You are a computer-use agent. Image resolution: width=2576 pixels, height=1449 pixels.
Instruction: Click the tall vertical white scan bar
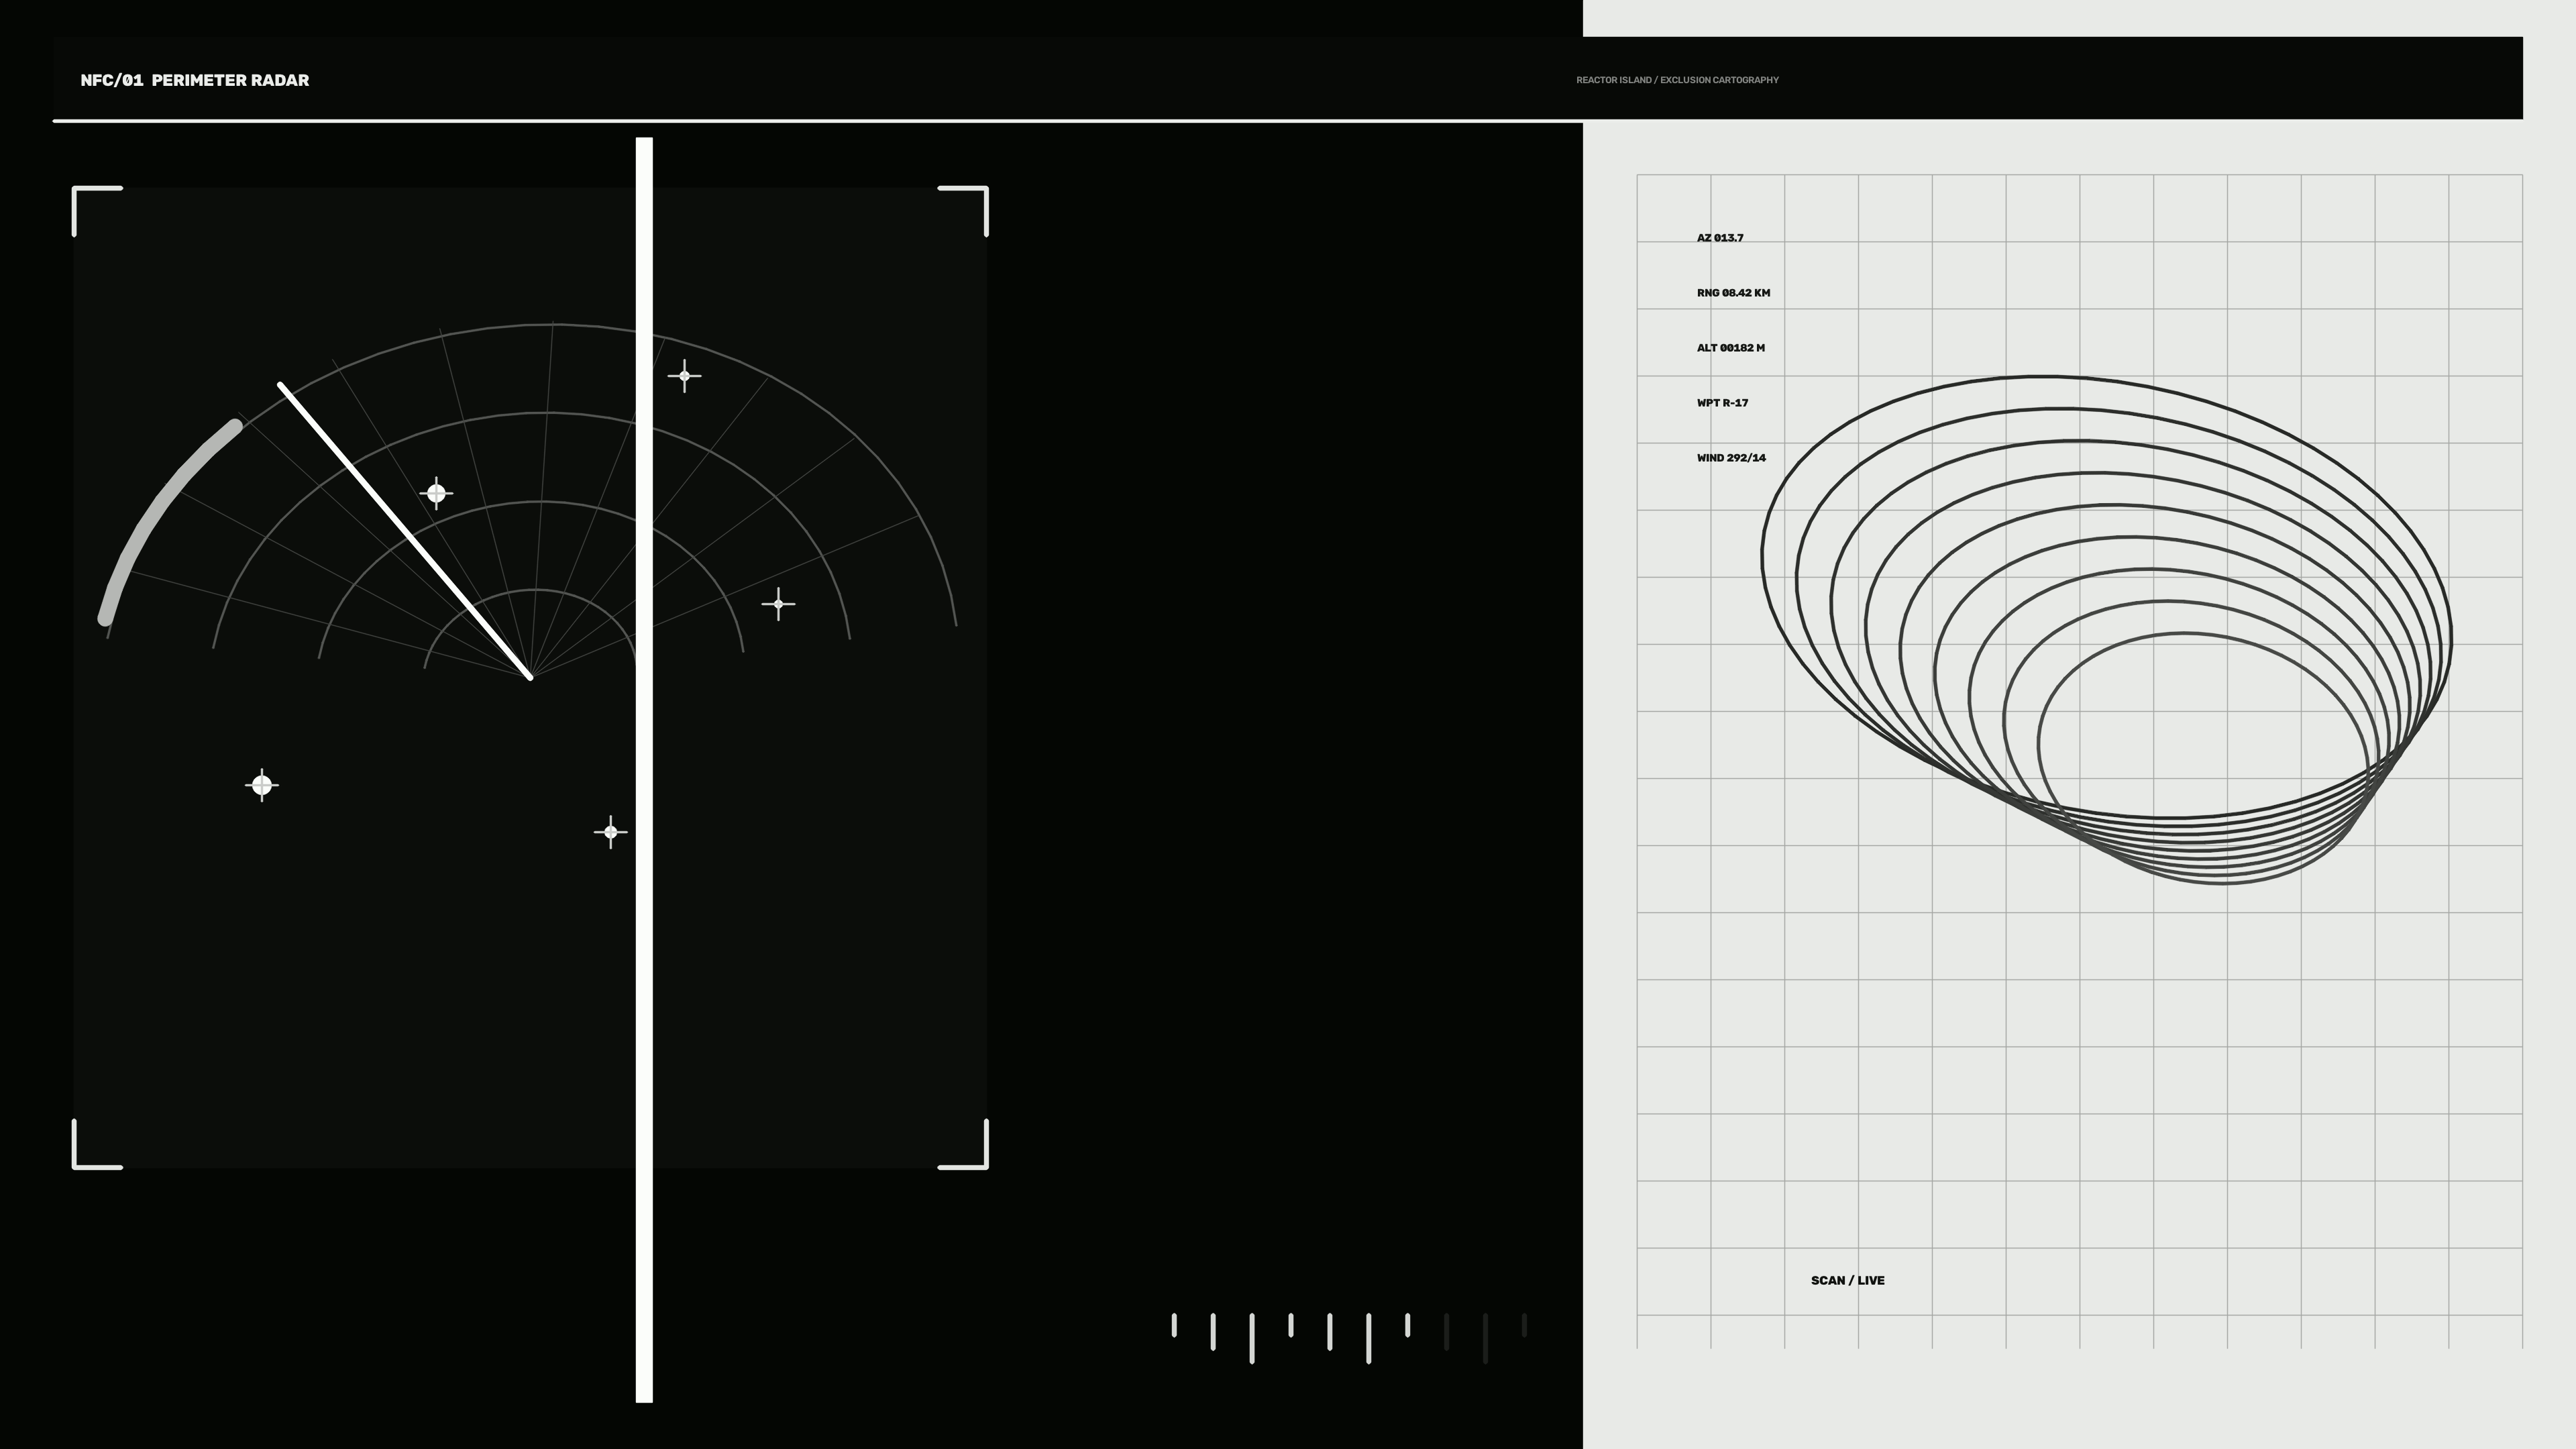644,770
